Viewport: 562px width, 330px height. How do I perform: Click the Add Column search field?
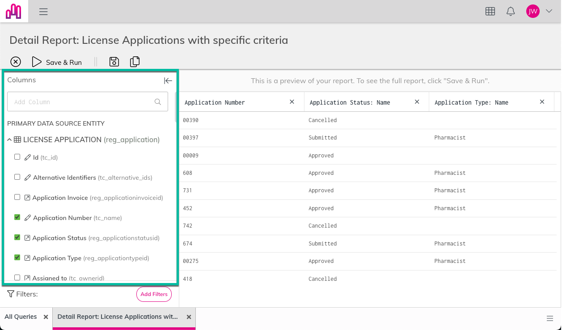(88, 102)
